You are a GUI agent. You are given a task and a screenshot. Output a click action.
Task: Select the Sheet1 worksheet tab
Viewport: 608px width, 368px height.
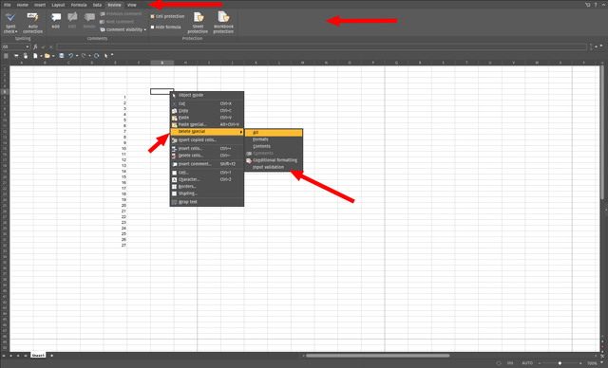coord(38,356)
